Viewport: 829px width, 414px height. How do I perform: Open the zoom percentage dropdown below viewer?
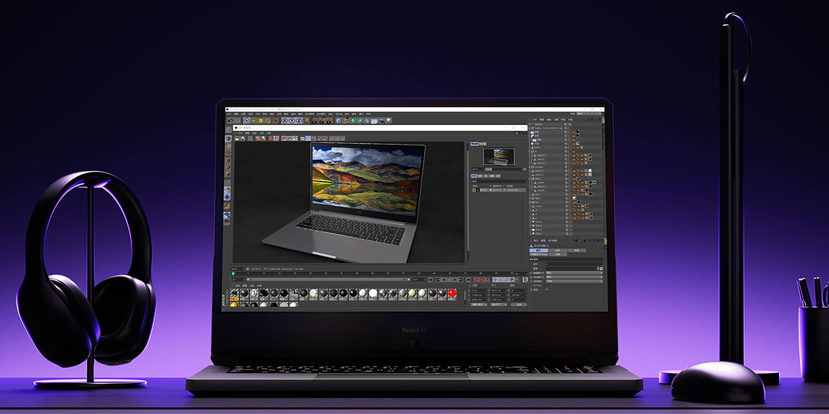238,268
